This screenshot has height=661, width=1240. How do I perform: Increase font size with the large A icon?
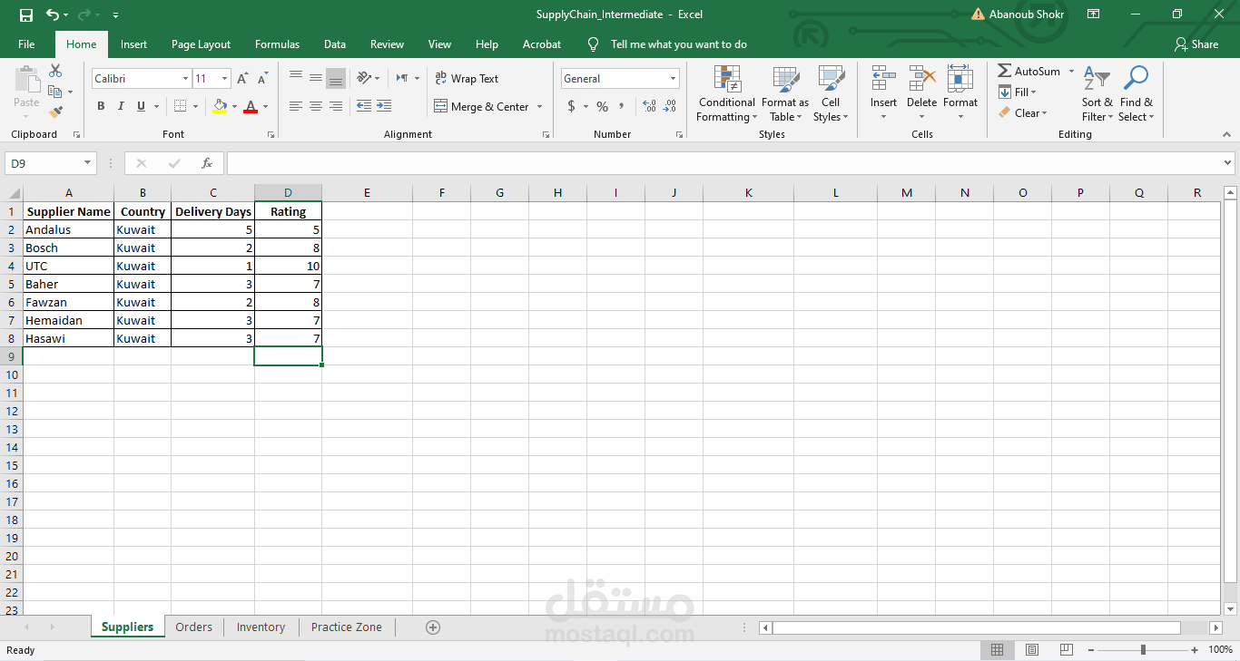point(242,79)
